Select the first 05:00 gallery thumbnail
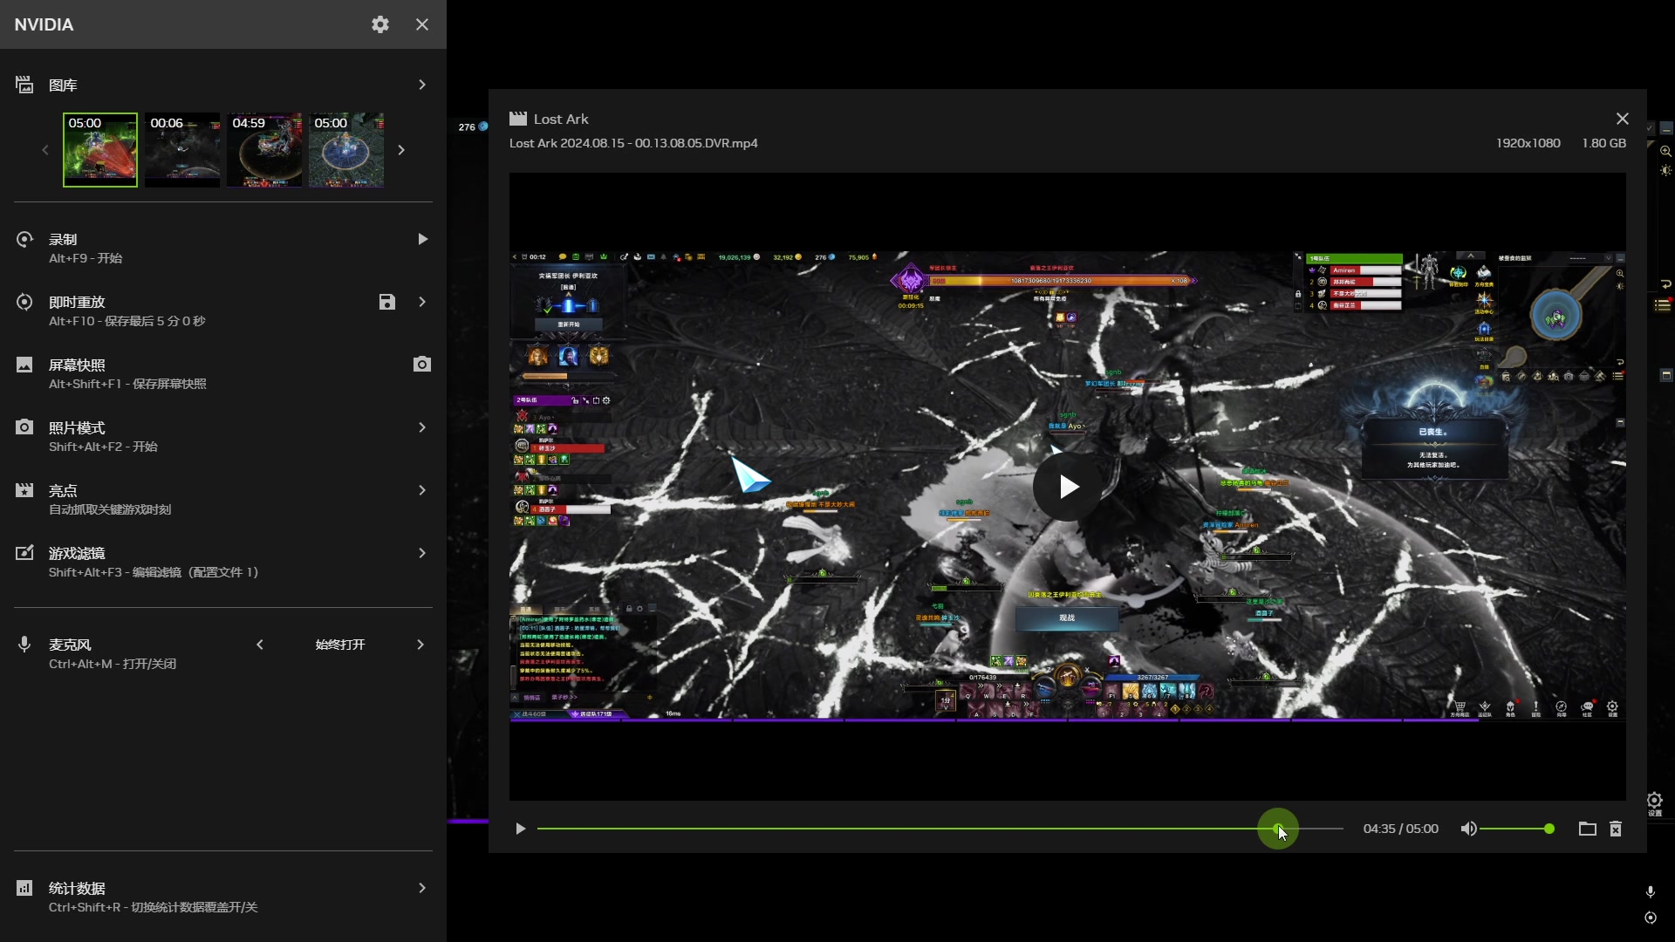 [100, 150]
